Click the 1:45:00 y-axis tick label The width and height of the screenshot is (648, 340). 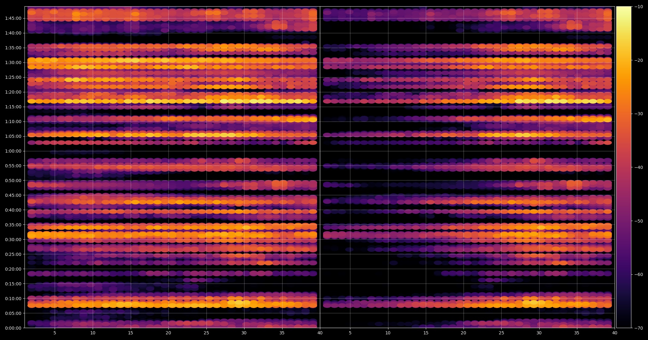(x=13, y=18)
